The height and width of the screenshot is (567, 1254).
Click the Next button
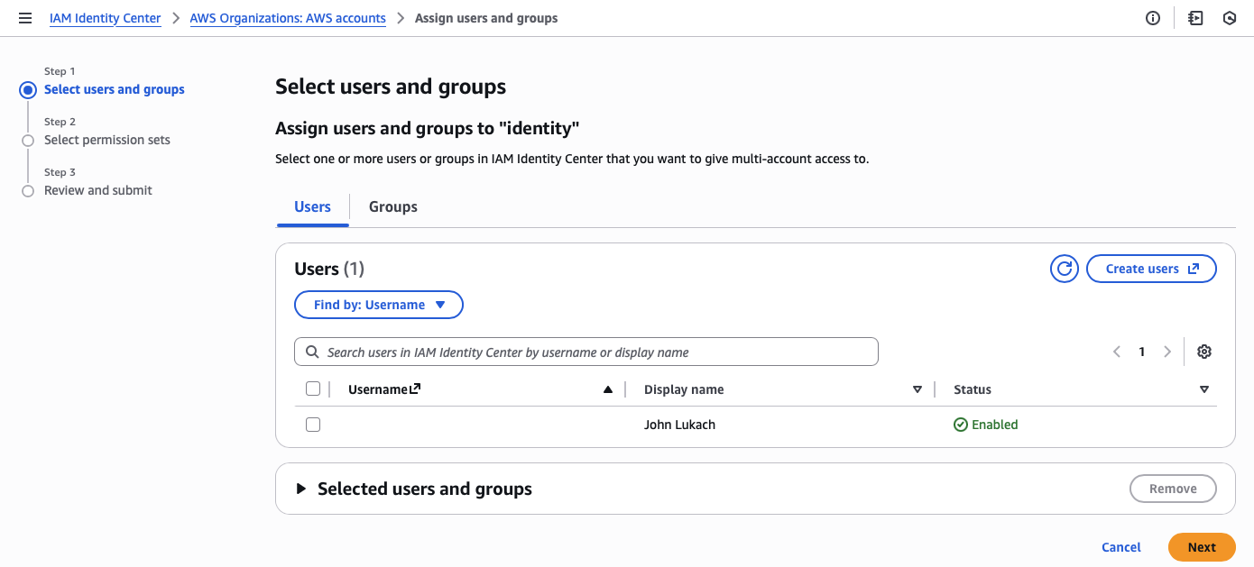tap(1202, 547)
